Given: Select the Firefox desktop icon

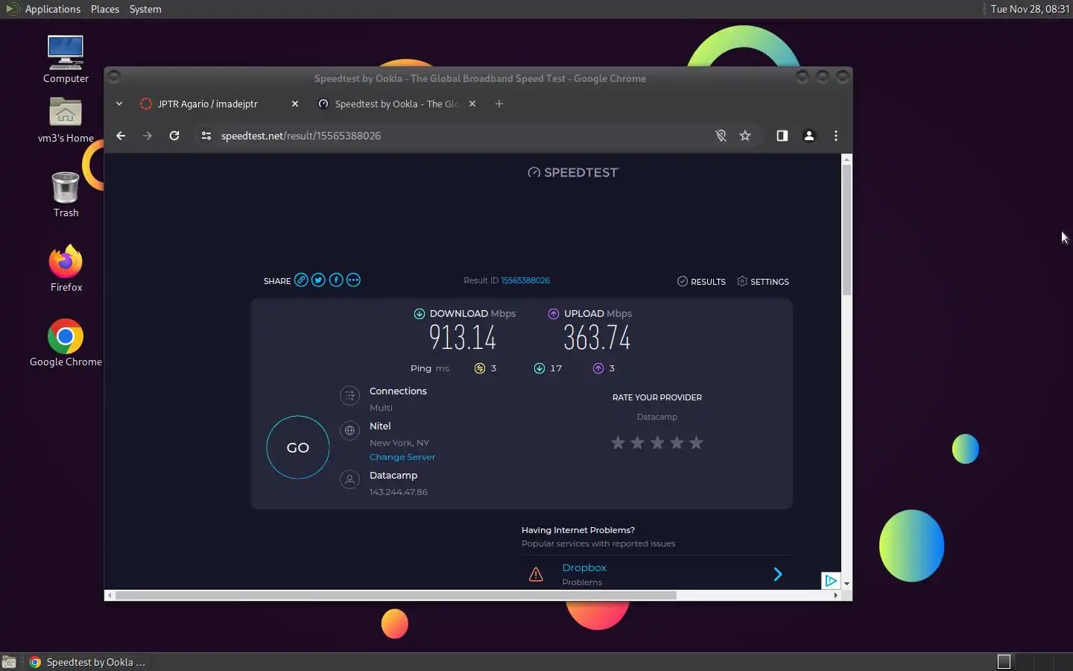Looking at the screenshot, I should click(x=66, y=268).
